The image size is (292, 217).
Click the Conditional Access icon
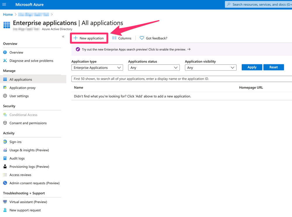click(x=5, y=115)
